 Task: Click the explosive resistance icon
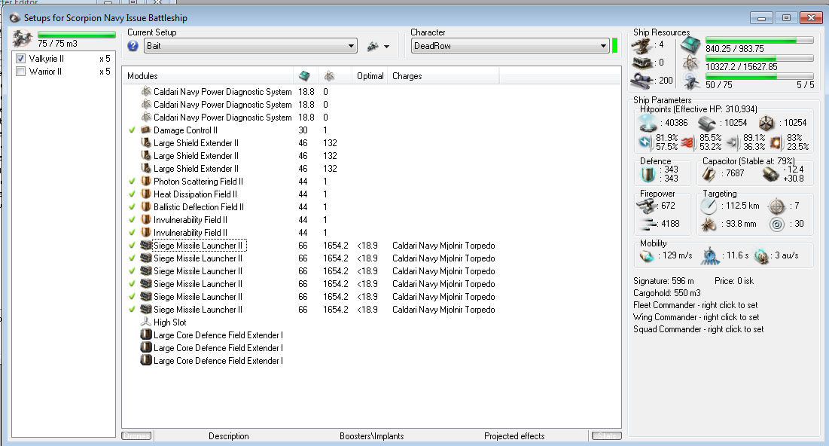coord(776,142)
